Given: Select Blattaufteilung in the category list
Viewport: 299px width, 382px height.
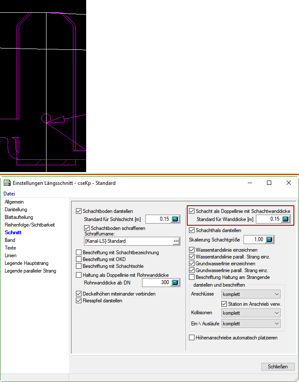Looking at the screenshot, I should [20, 217].
